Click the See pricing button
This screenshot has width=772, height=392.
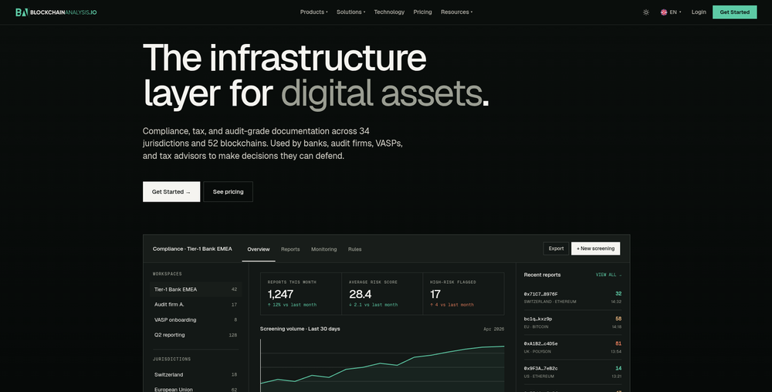point(228,192)
